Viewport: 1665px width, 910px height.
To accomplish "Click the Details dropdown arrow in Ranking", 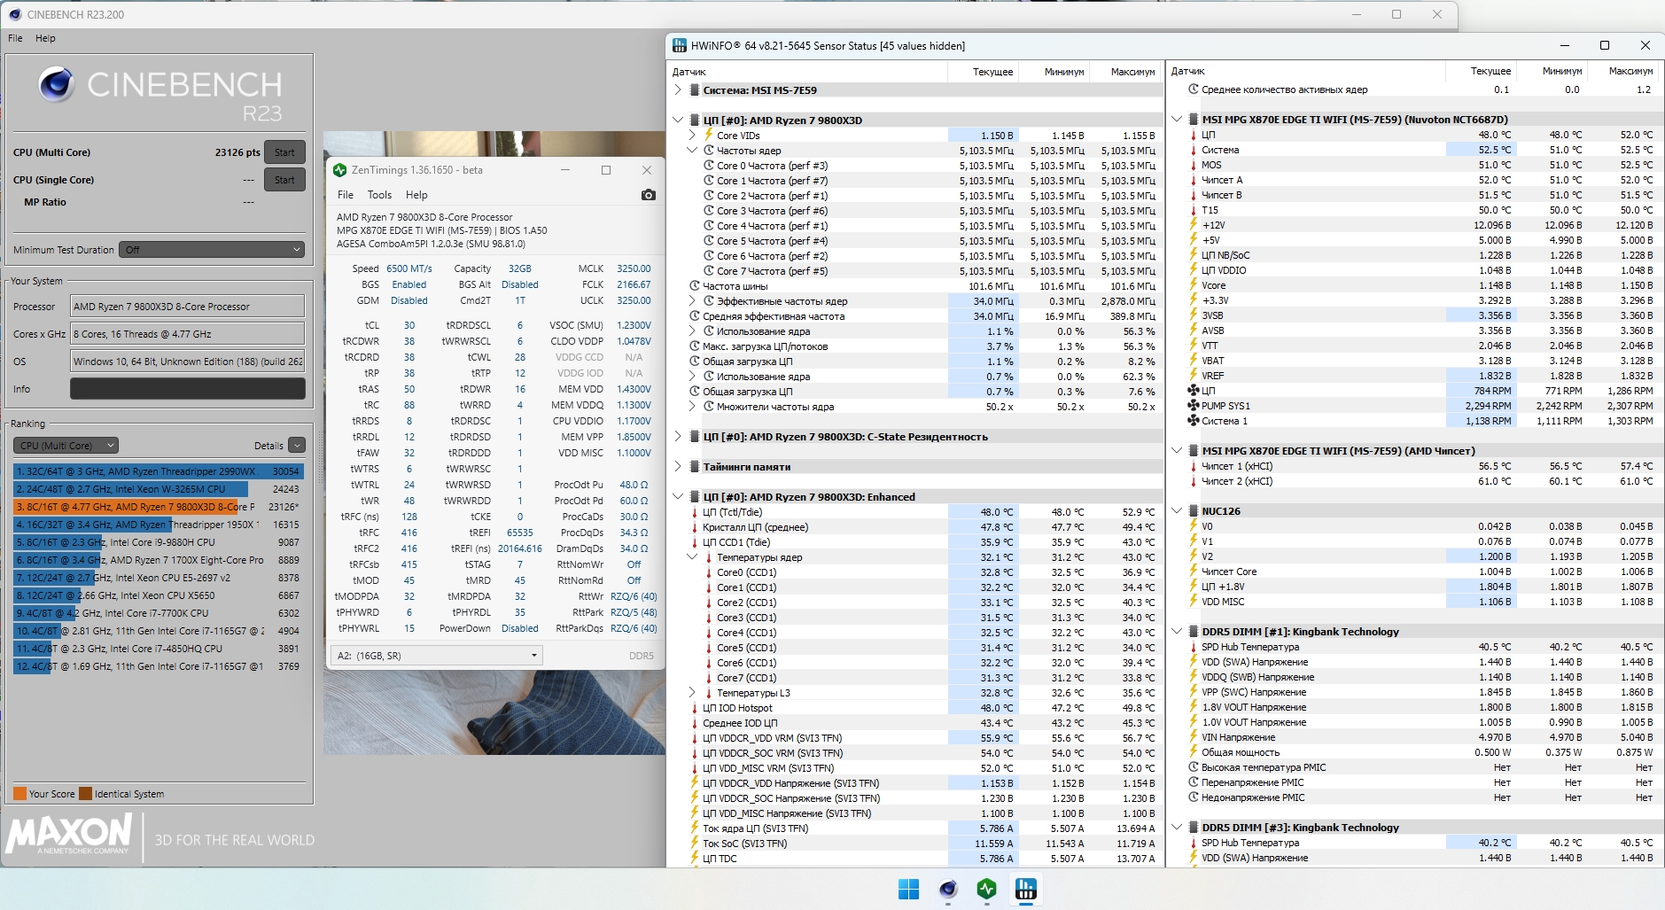I will pyautogui.click(x=297, y=446).
